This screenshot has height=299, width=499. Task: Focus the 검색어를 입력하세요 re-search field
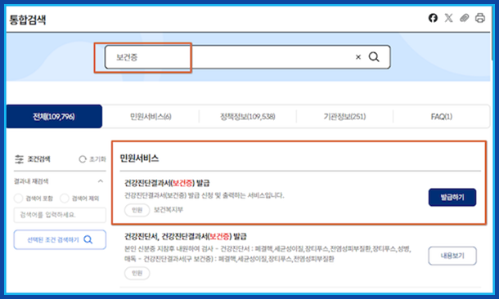pos(60,215)
